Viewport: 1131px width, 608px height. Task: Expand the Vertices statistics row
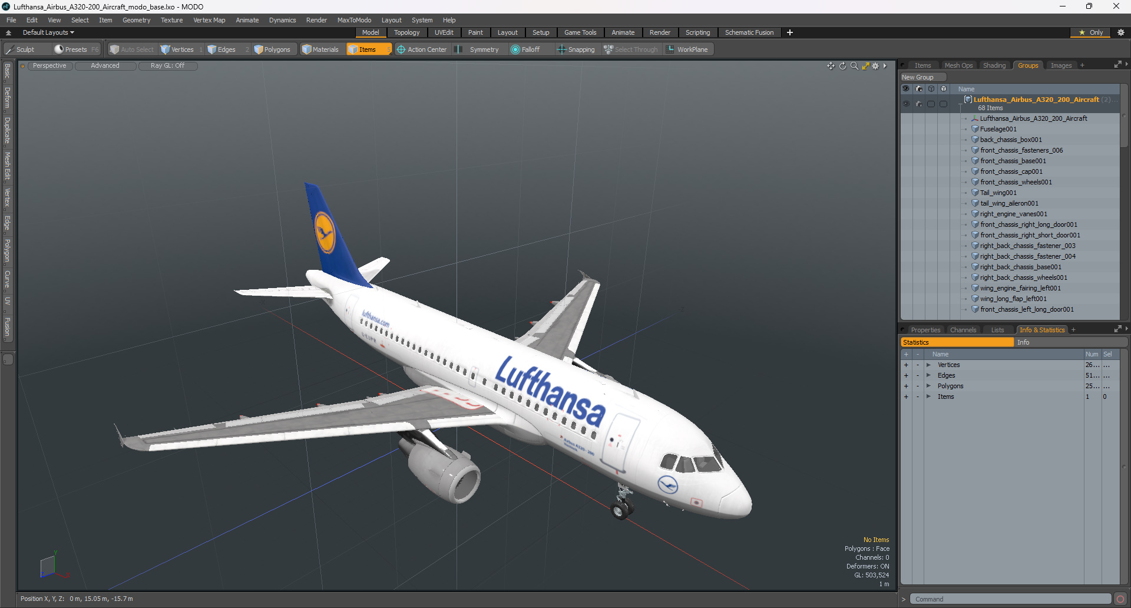click(x=928, y=365)
